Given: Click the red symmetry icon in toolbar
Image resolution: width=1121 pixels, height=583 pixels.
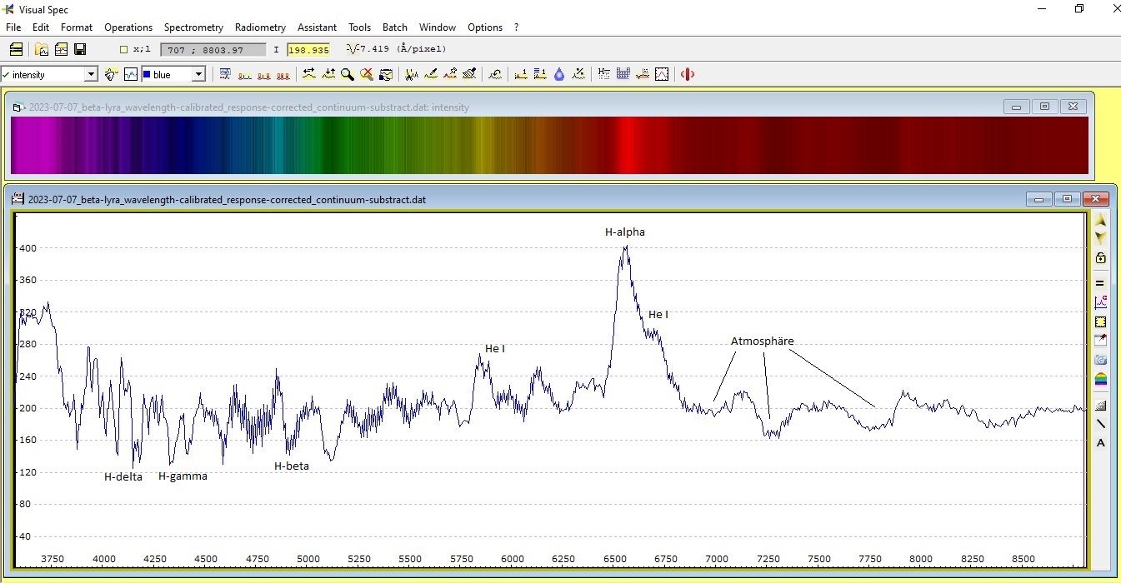Looking at the screenshot, I should click(x=688, y=74).
